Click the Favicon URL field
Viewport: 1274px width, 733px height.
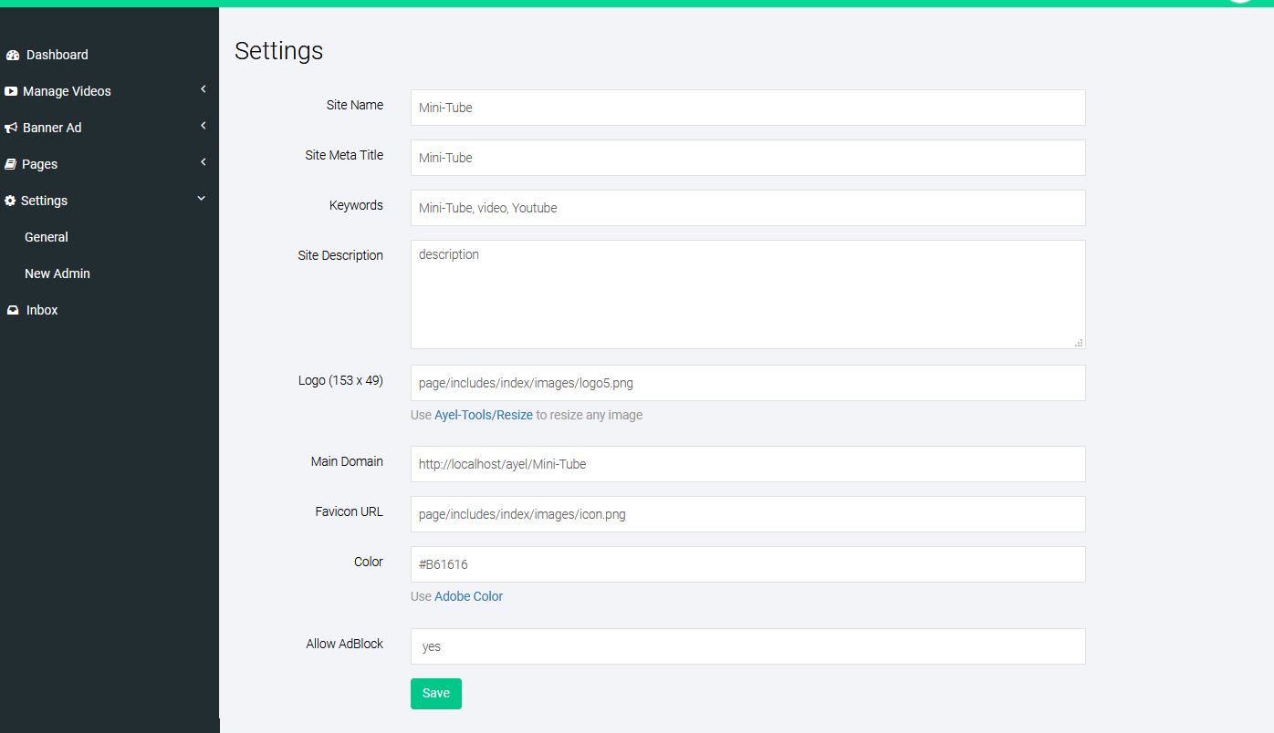coord(748,514)
